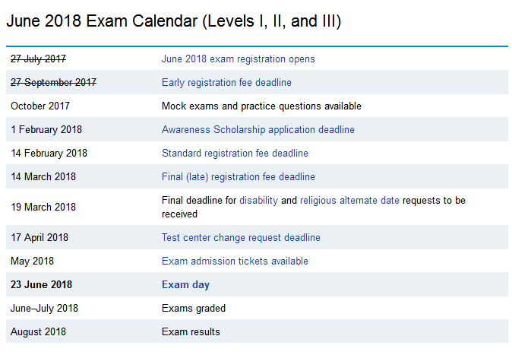
Task: Select Test center change request deadline link
Action: click(x=241, y=237)
